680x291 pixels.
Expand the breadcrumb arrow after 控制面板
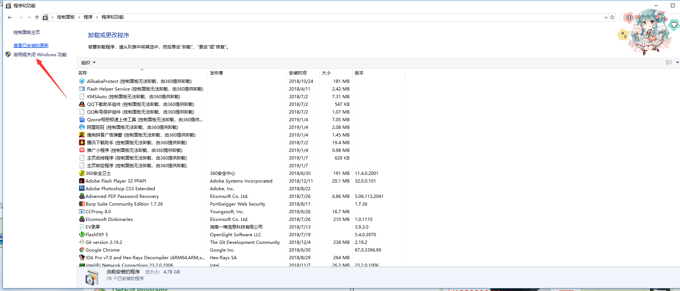point(79,17)
